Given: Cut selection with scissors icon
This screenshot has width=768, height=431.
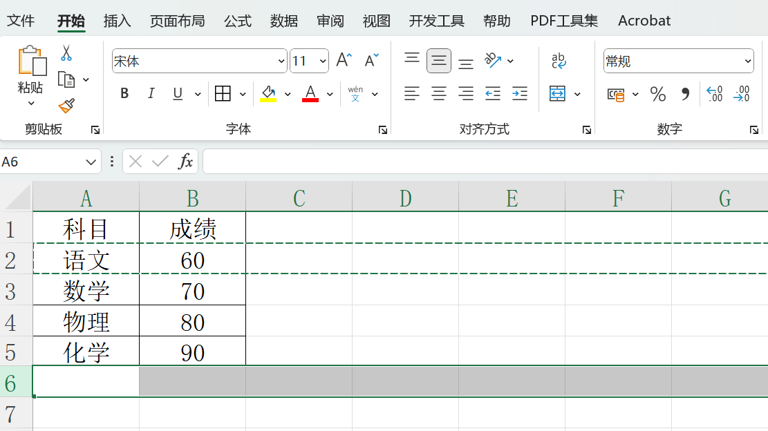Looking at the screenshot, I should (x=66, y=52).
